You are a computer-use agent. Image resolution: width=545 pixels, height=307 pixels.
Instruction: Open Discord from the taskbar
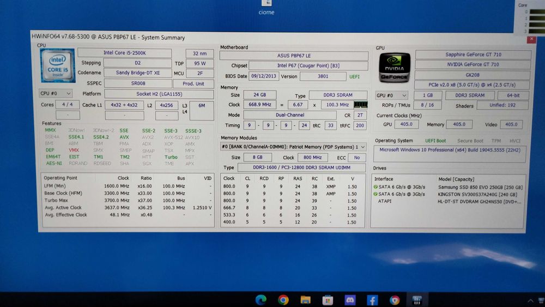pyautogui.click(x=350, y=300)
